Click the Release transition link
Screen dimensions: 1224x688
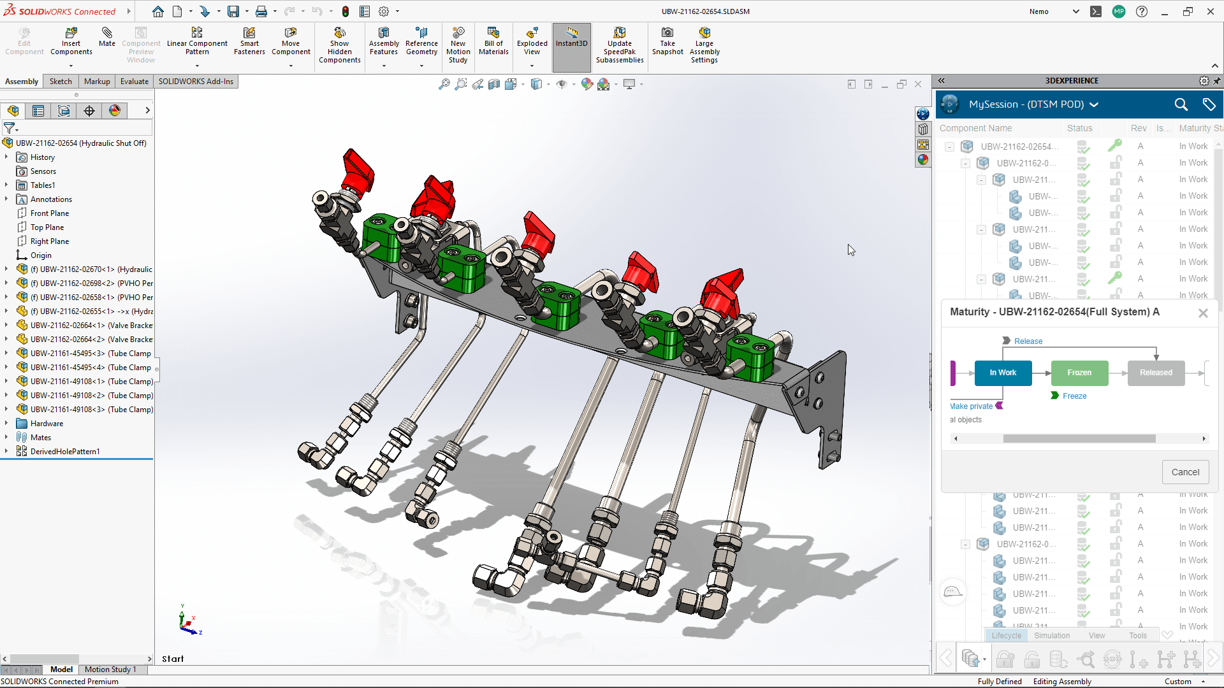[x=1028, y=341]
